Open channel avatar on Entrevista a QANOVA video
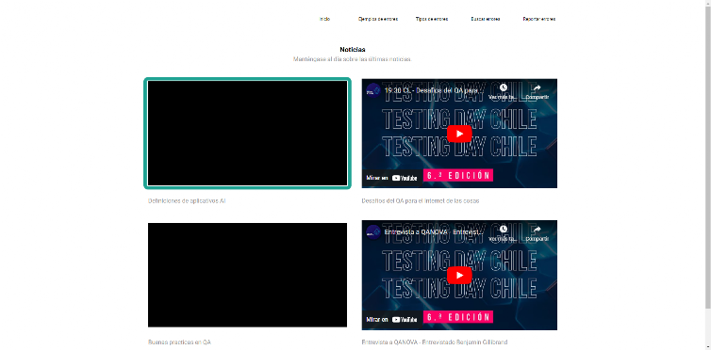The height and width of the screenshot is (350, 711). point(373,231)
